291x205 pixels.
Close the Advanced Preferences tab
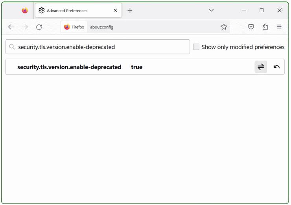pos(115,10)
